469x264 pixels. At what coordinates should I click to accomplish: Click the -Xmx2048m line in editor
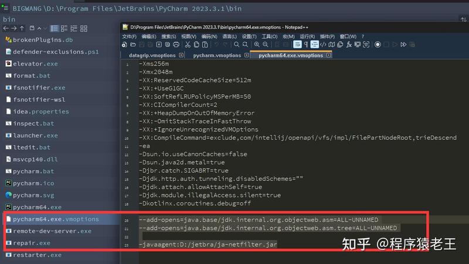point(155,72)
